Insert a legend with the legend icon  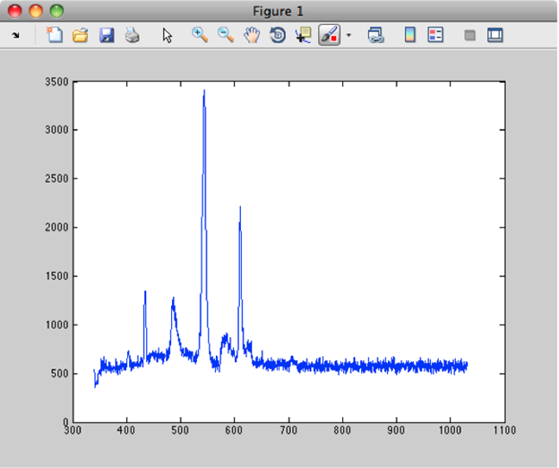435,35
